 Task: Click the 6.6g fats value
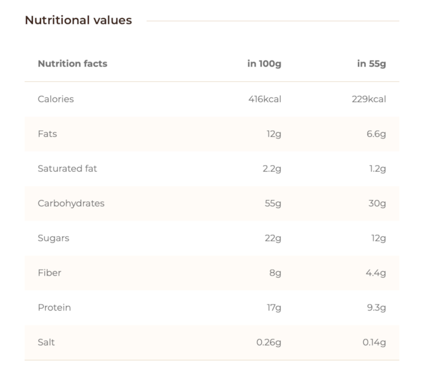(x=376, y=134)
